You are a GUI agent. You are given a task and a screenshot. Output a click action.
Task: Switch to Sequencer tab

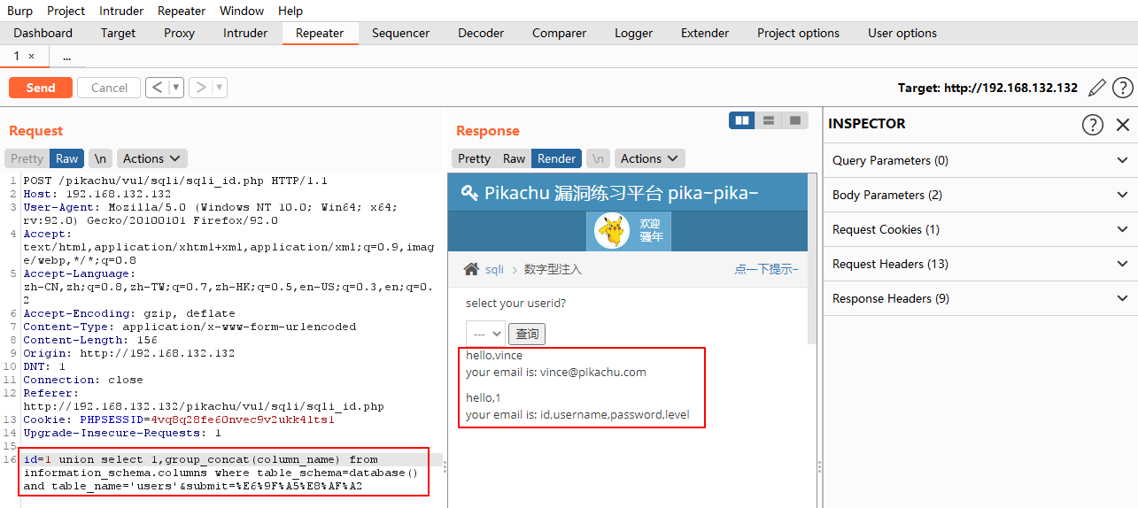tap(400, 33)
